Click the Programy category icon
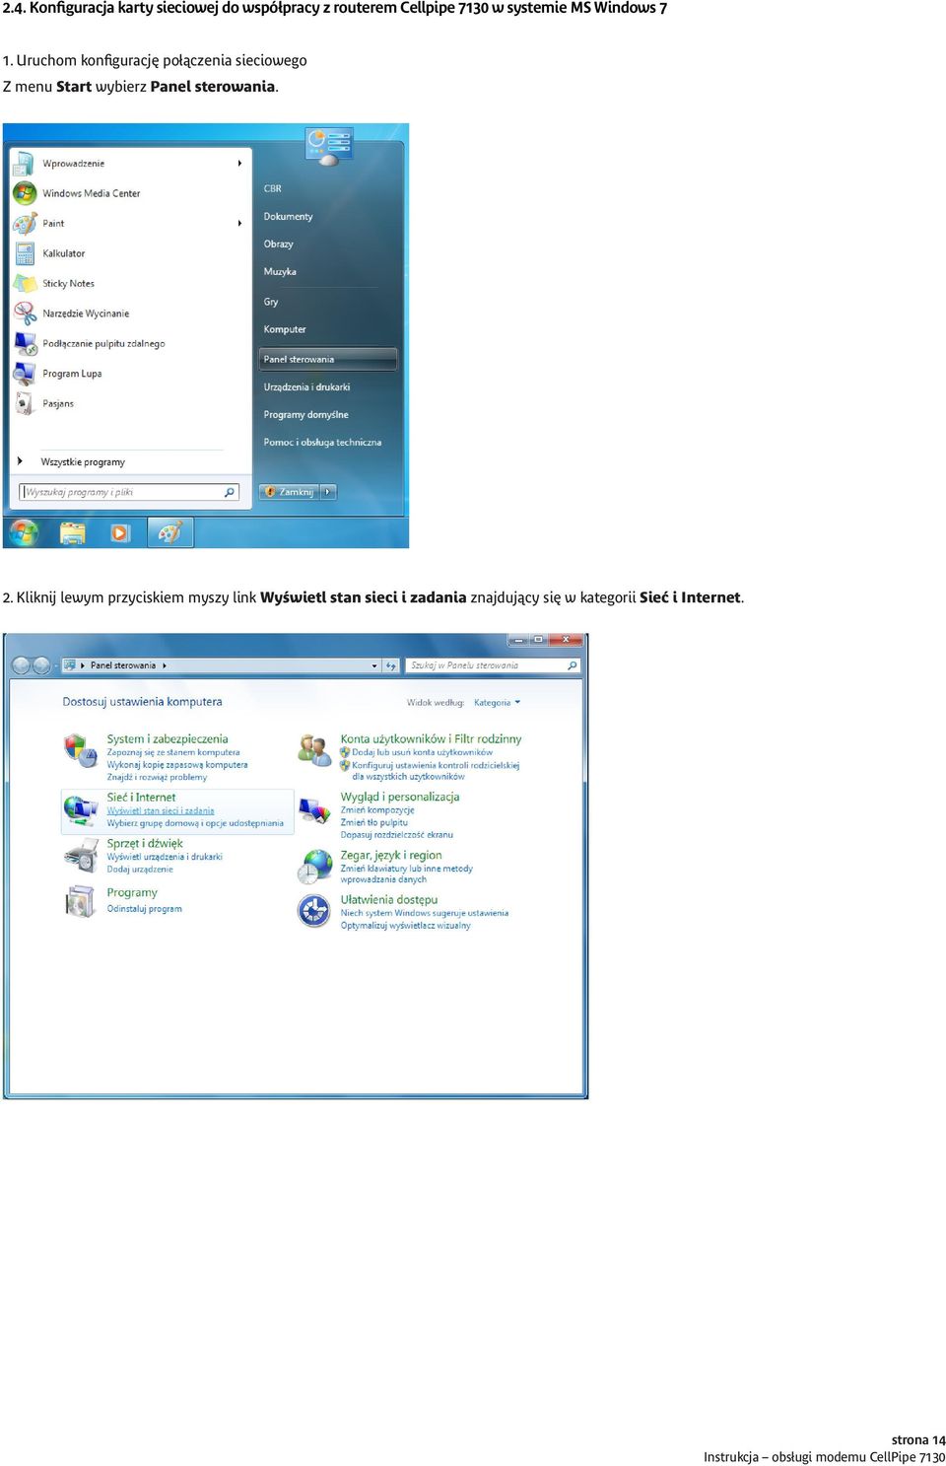 (80, 901)
